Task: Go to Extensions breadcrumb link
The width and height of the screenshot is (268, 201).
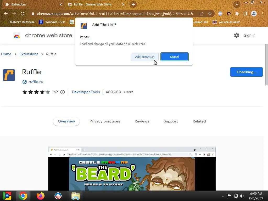Action: [x=29, y=54]
